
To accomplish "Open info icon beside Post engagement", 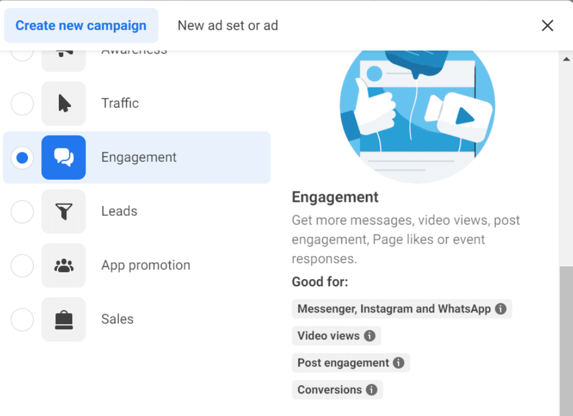I will click(398, 362).
